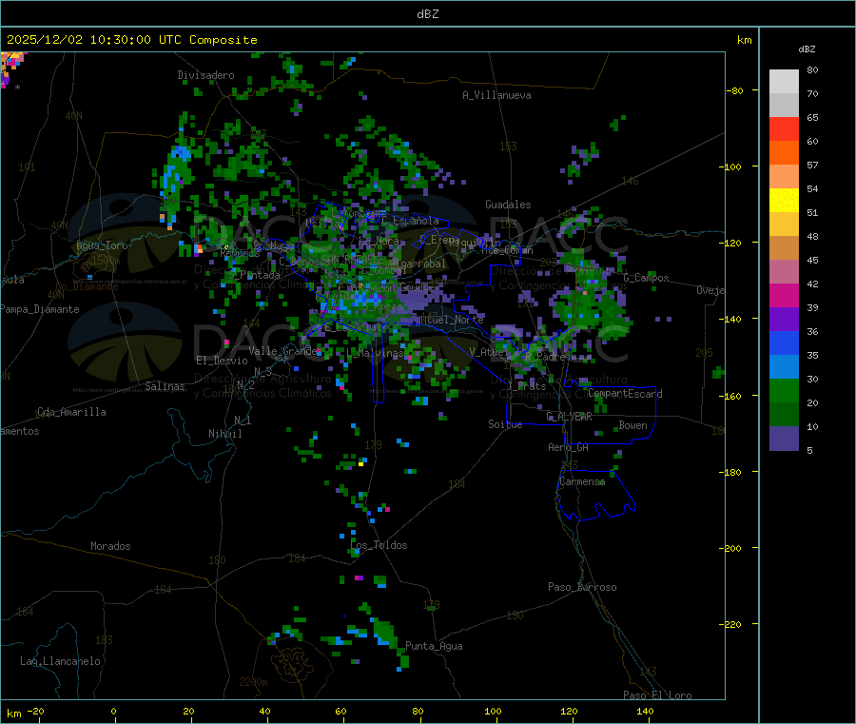Click the 2200m volcano contour marker
Viewport: 856px width, 724px height.
pos(253,682)
